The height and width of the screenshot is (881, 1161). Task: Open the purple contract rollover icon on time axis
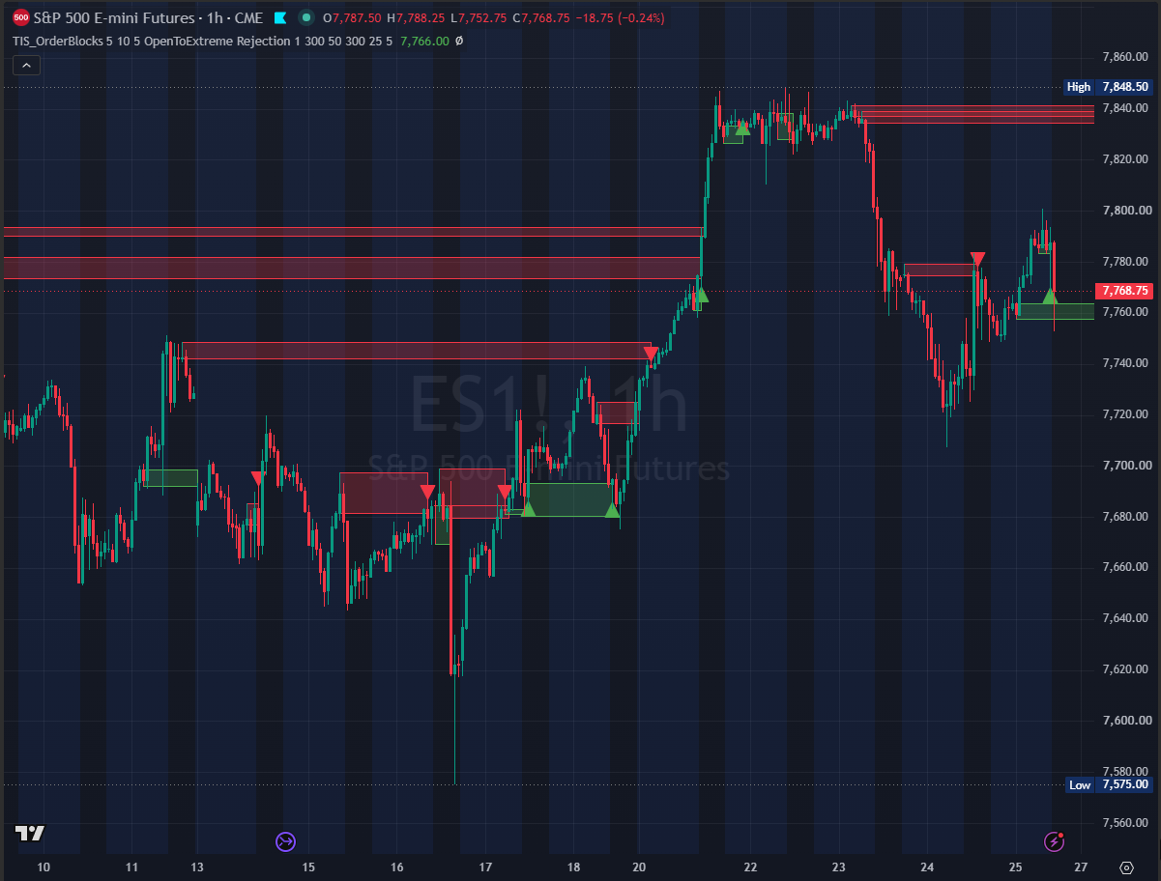285,841
